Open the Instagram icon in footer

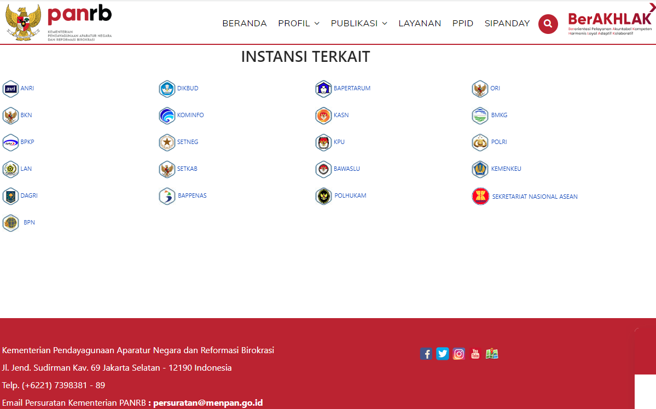click(459, 354)
